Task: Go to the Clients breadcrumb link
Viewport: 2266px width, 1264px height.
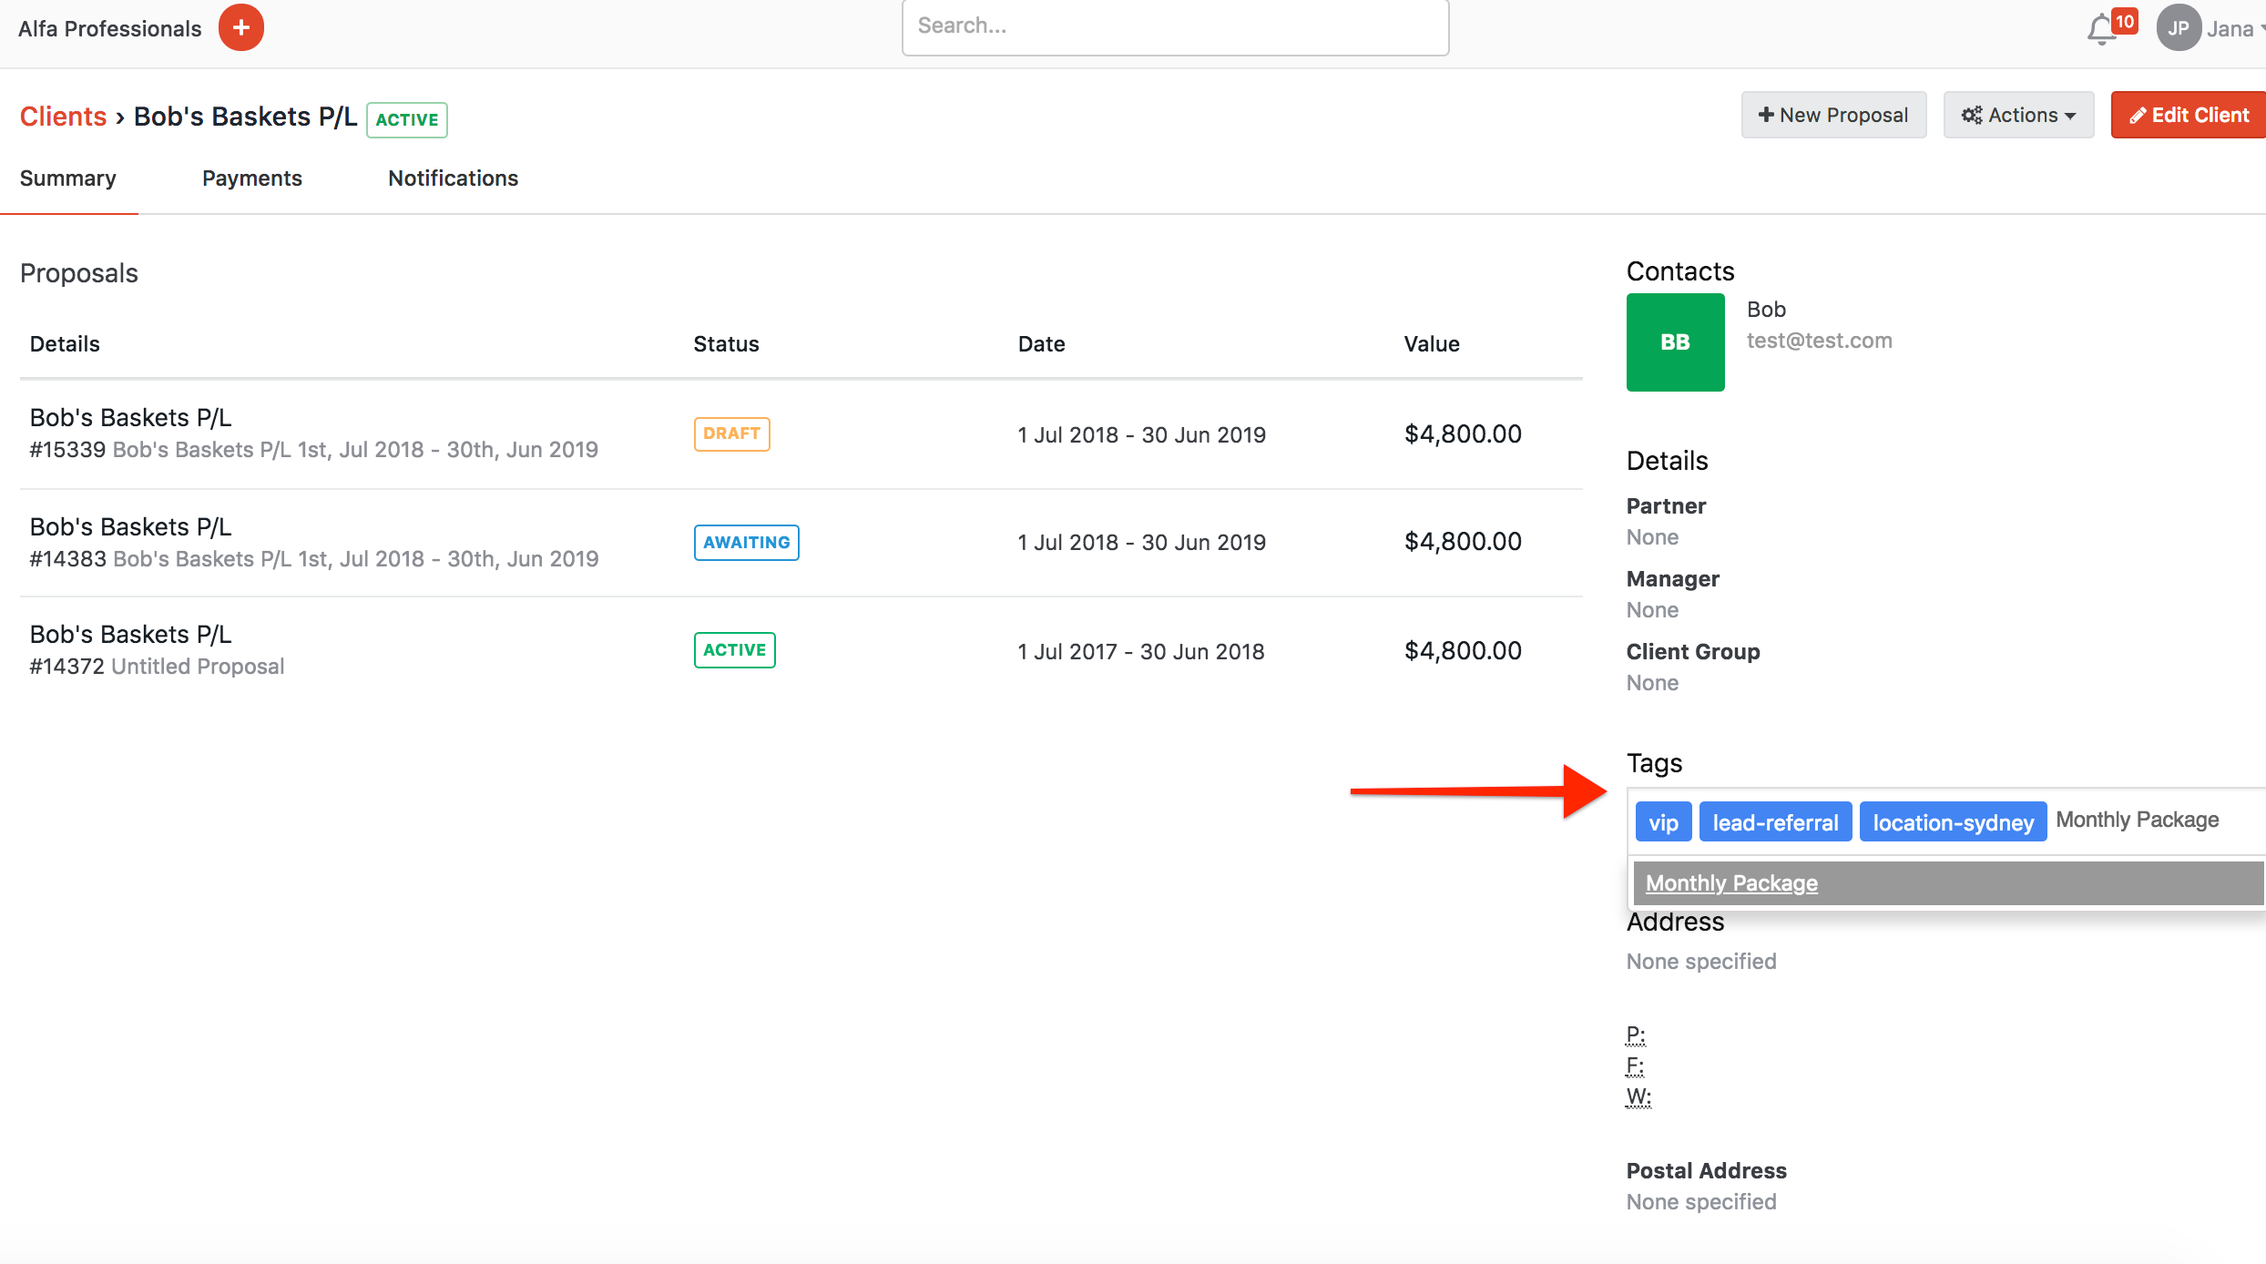Action: (63, 117)
